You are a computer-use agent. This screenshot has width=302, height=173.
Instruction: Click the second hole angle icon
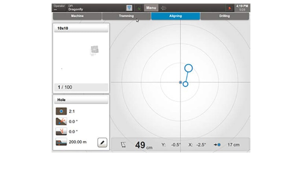tap(61, 132)
